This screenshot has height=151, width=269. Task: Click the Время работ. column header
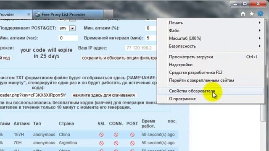click(148, 124)
